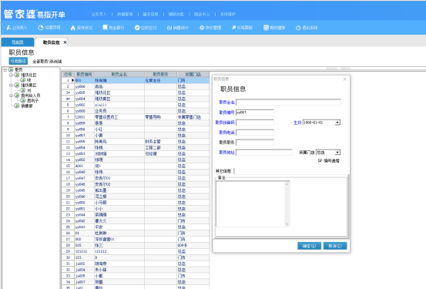Toggle the 编号递增 checkbox in dialog
Screen dimensions: 426x289
pos(320,160)
